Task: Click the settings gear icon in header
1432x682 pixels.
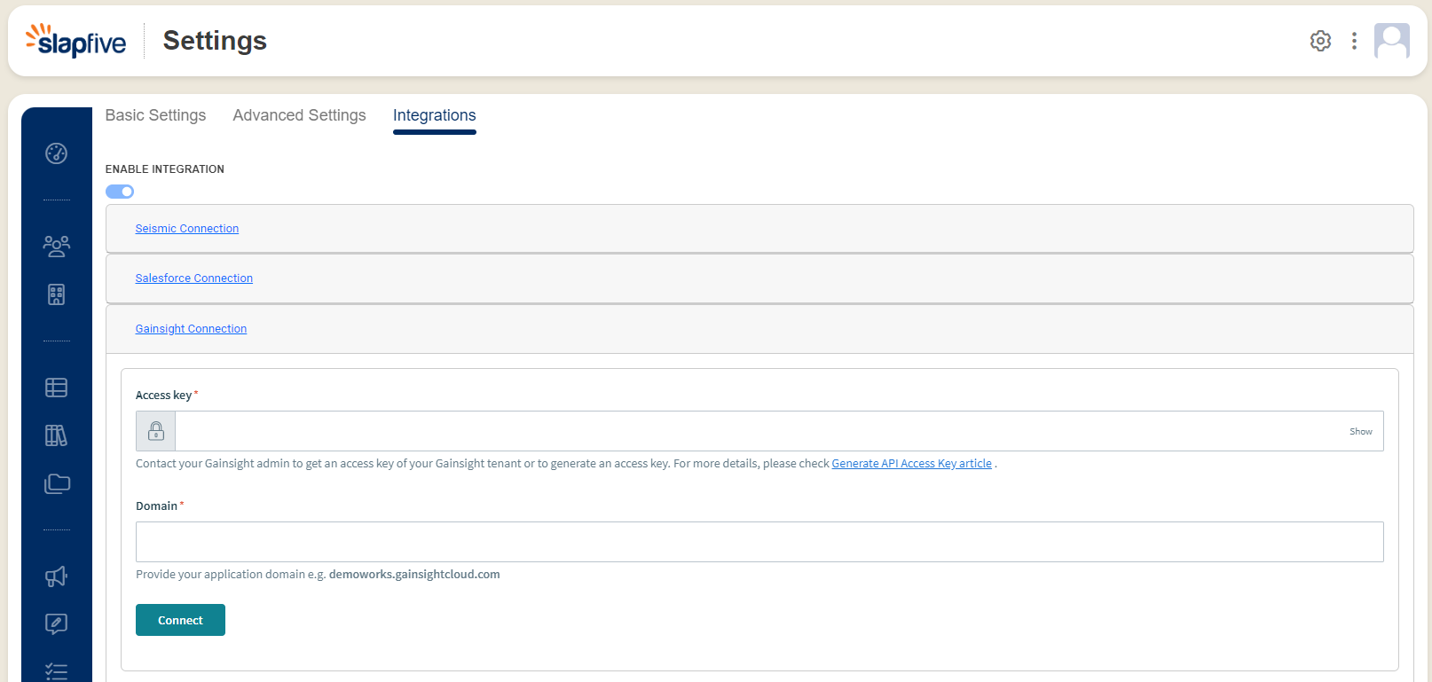Action: click(1320, 41)
